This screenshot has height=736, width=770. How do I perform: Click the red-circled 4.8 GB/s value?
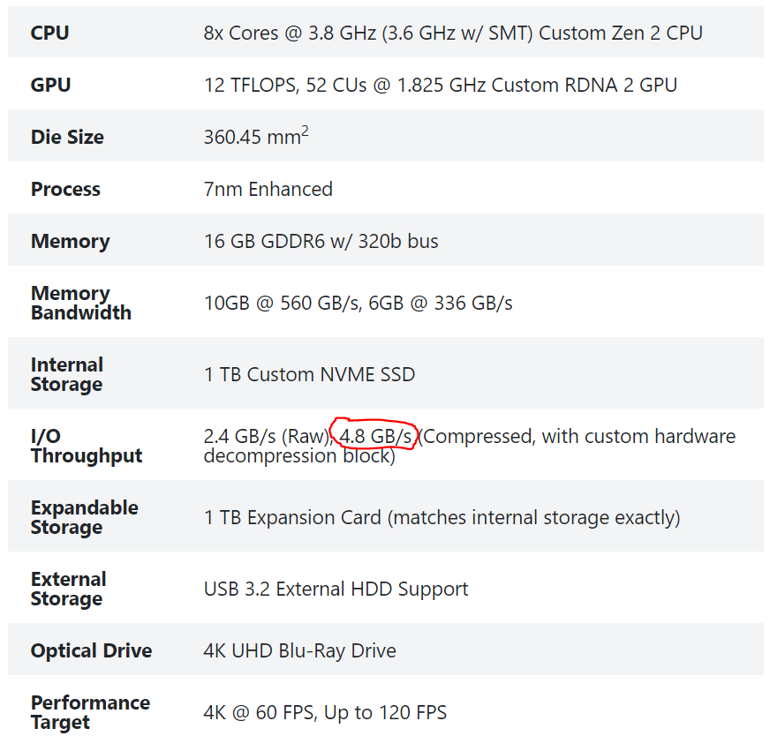click(376, 437)
